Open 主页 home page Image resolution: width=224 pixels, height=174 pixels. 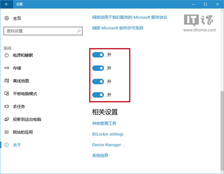click(x=17, y=18)
